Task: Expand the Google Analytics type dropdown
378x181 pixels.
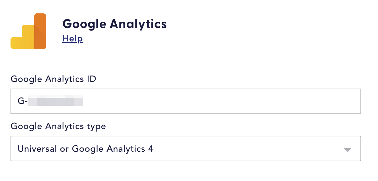Action: (185, 148)
